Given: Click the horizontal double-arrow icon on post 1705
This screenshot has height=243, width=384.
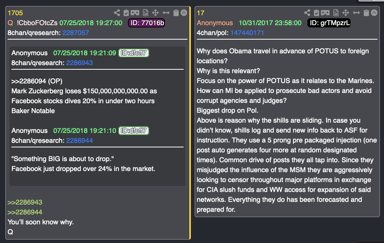Looking at the screenshot, I should click(166, 13).
